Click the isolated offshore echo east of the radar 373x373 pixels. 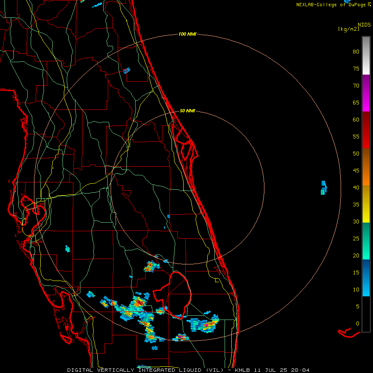coord(324,188)
